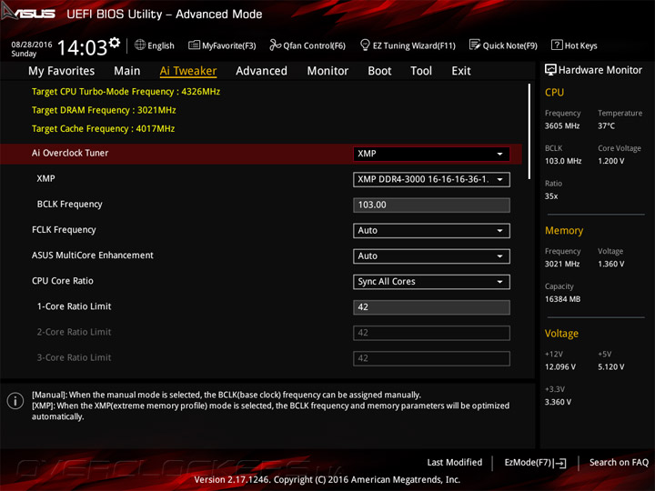The image size is (655, 491).
Task: Switch to the Boot tab
Action: point(379,71)
